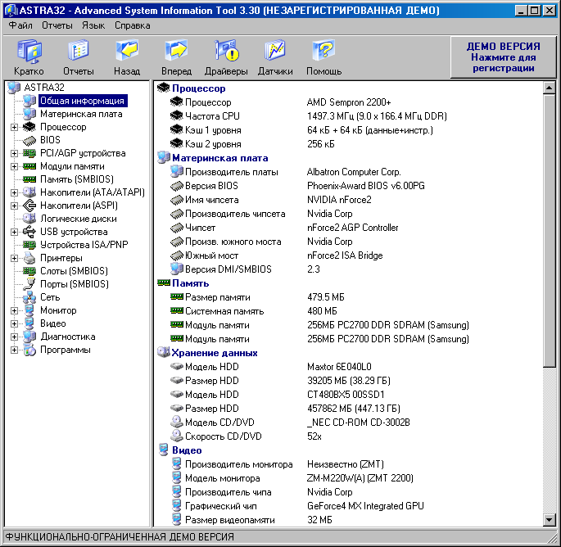Expand the Принтеры tree node

[14, 258]
